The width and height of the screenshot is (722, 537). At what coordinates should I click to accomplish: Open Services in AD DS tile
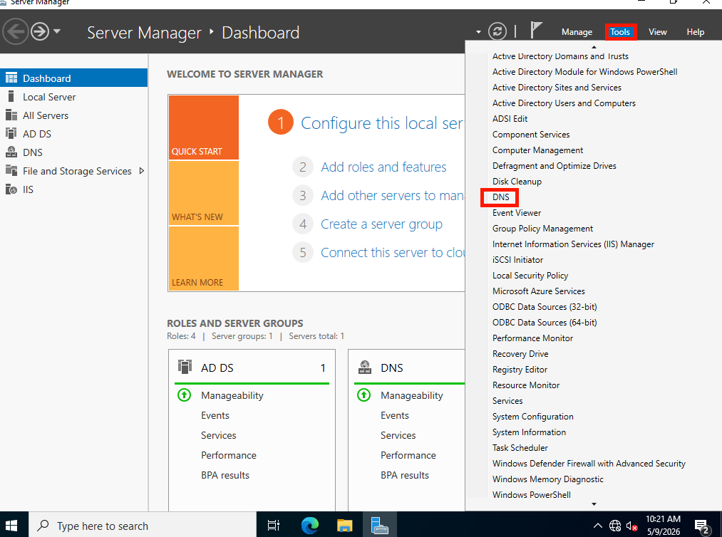pyautogui.click(x=218, y=435)
